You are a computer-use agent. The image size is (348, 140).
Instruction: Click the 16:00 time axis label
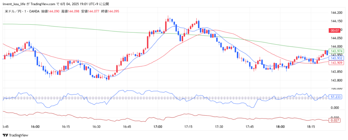(35, 127)
